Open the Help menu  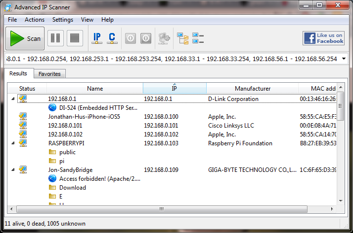(x=107, y=20)
